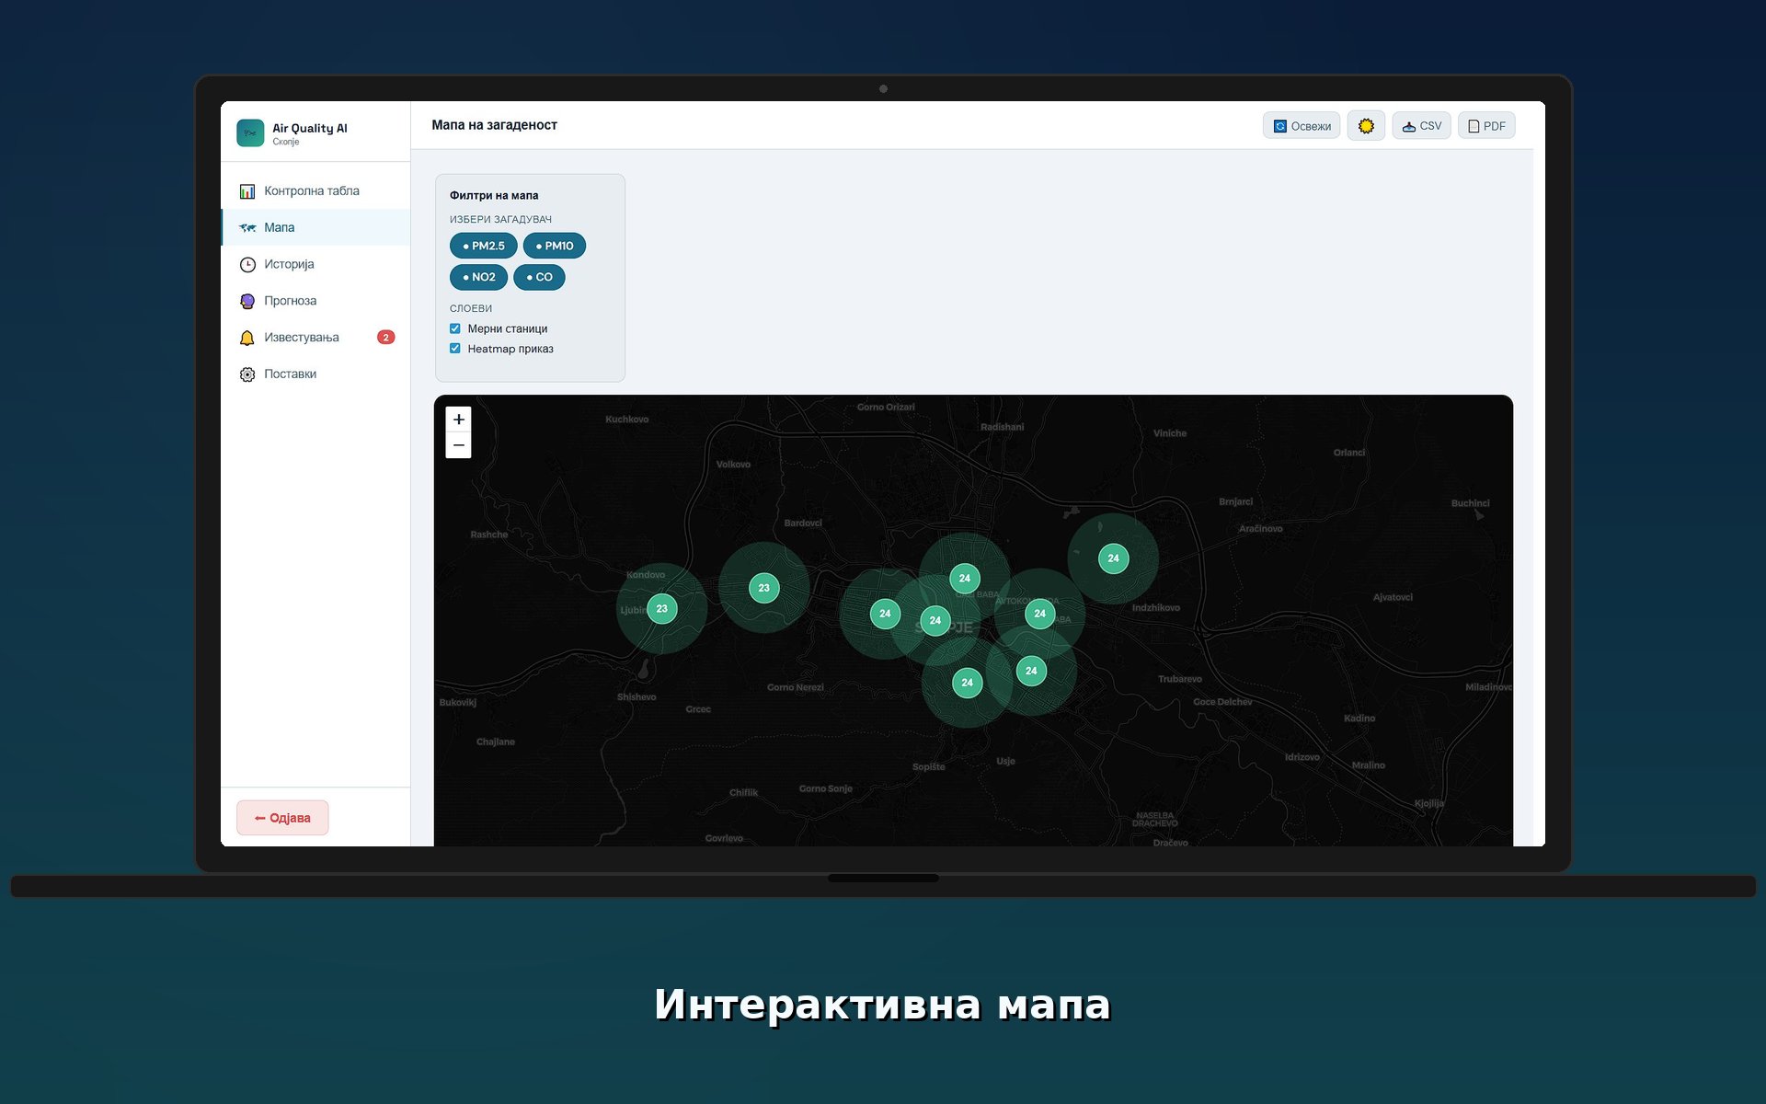Click the world map icon beside Мапа
Screen dimensions: 1766x1104
[x=247, y=227]
